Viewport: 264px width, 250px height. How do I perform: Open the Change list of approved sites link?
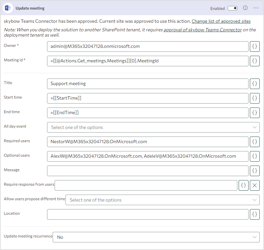221,21
